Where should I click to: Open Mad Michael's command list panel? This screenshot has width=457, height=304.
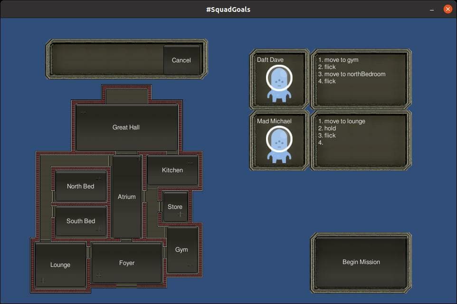(361, 140)
